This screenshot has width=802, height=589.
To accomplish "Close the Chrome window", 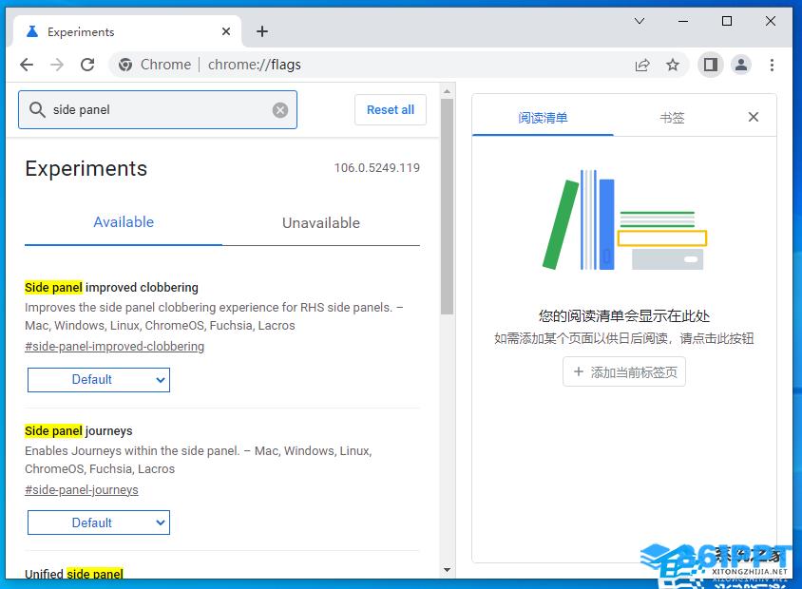I will point(771,21).
